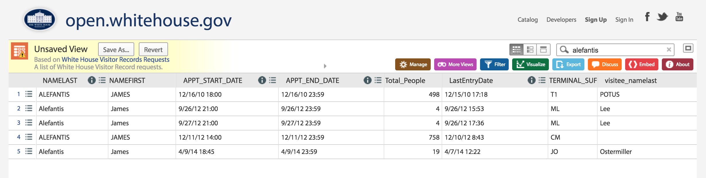Click the fullscreen icon beside search box
The image size is (706, 178).
[x=688, y=48]
